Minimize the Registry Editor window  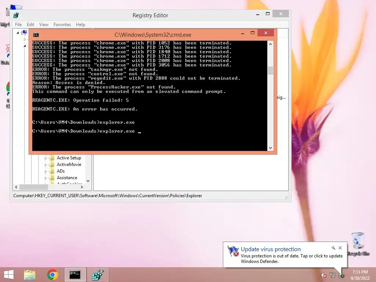[258, 14]
